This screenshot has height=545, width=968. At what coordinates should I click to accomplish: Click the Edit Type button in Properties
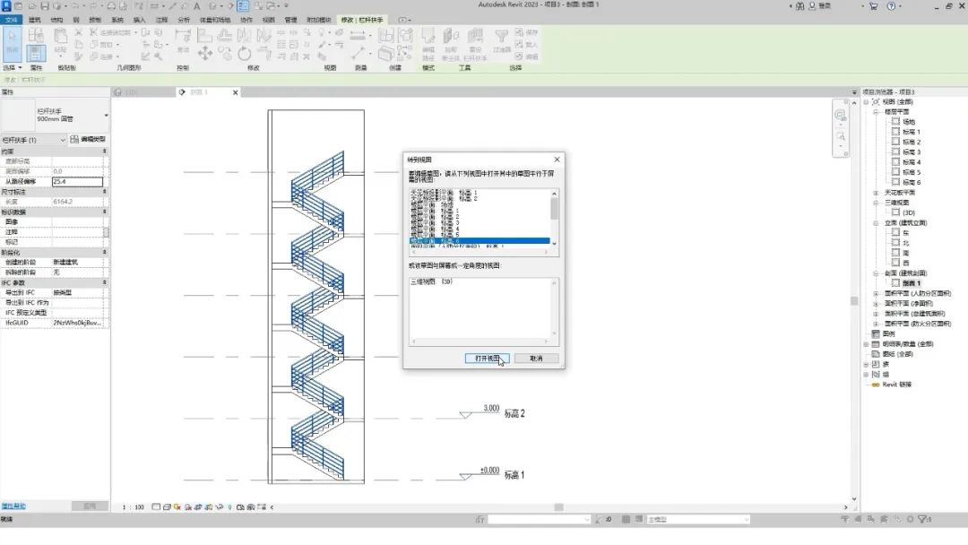[x=88, y=140]
